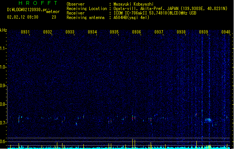Screen dimensions: 234x149
Task: Click the date stamp 02.02.12 09:30
Action: [x=23, y=17]
